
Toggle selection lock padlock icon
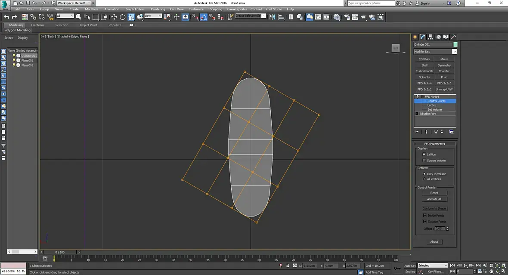click(288, 266)
